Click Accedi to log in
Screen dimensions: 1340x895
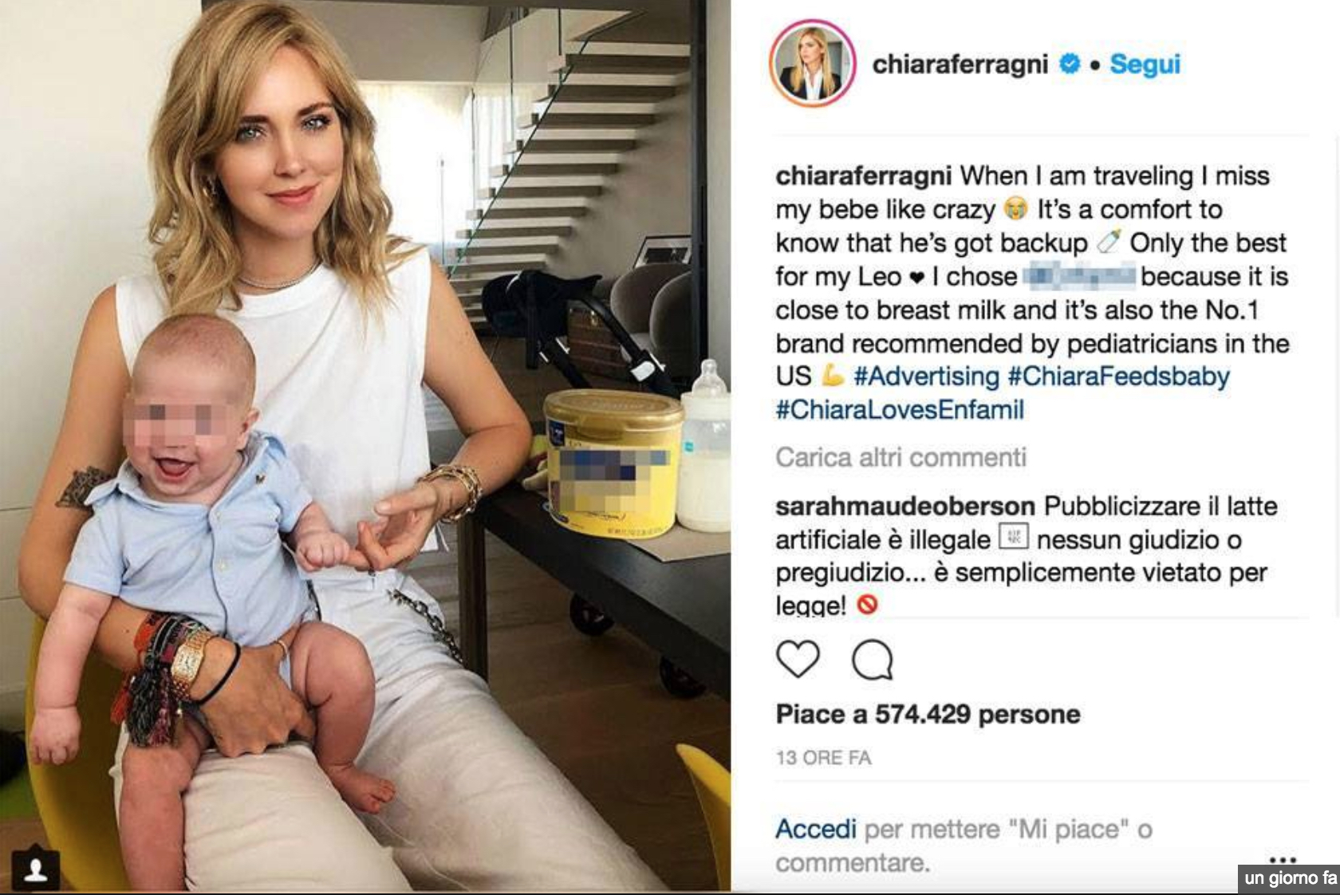pyautogui.click(x=816, y=829)
